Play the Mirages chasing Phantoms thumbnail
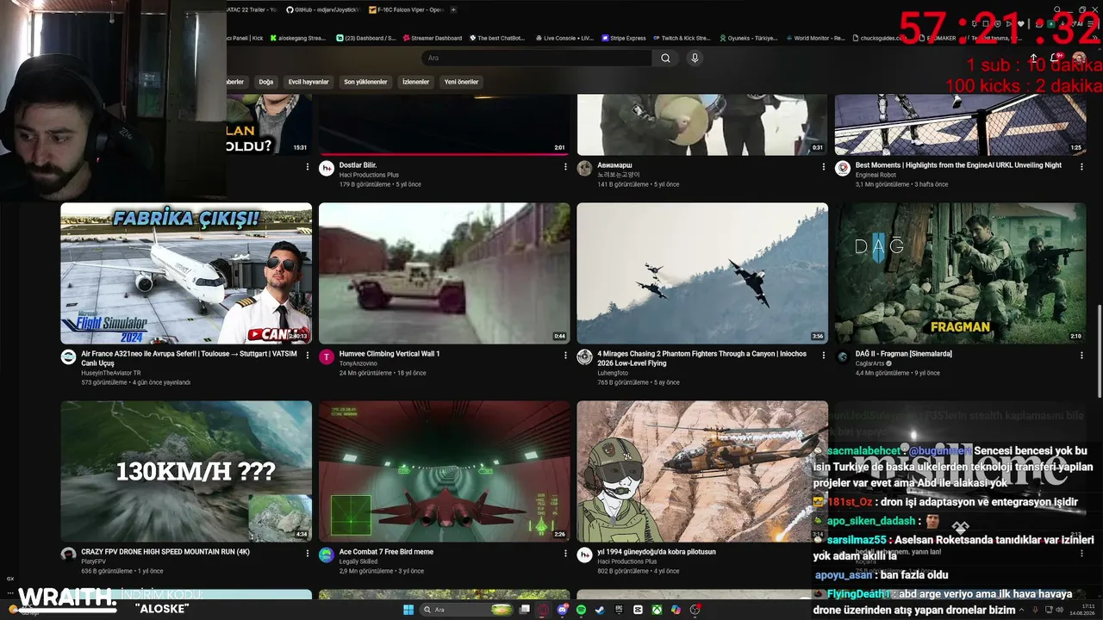The height and width of the screenshot is (620, 1103). coord(702,273)
